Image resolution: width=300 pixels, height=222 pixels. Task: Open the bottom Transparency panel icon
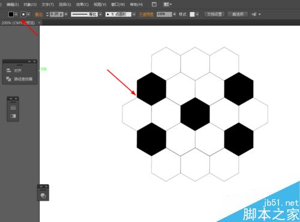[43, 196]
